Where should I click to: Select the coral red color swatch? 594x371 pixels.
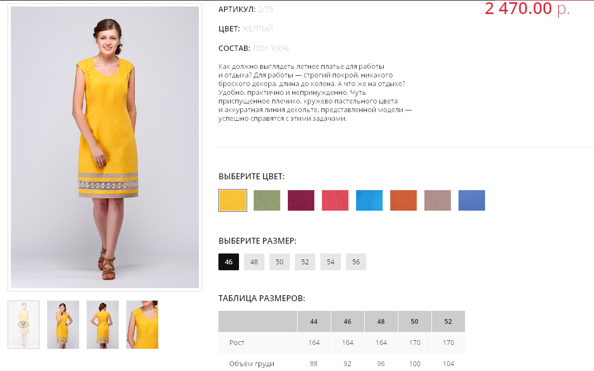pos(335,200)
